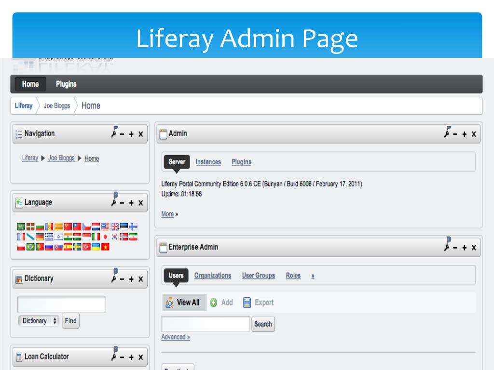494x370 pixels.
Task: Focus the Dictionary word input field
Action: click(x=61, y=304)
